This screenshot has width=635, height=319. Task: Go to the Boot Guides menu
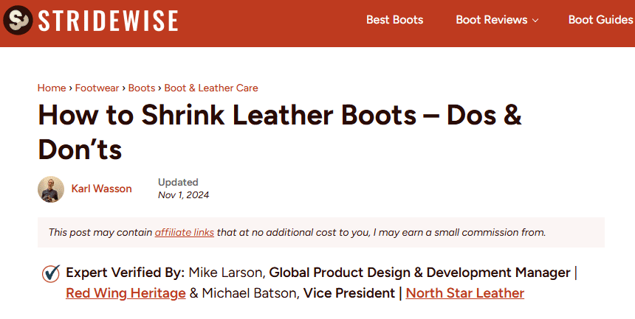600,20
